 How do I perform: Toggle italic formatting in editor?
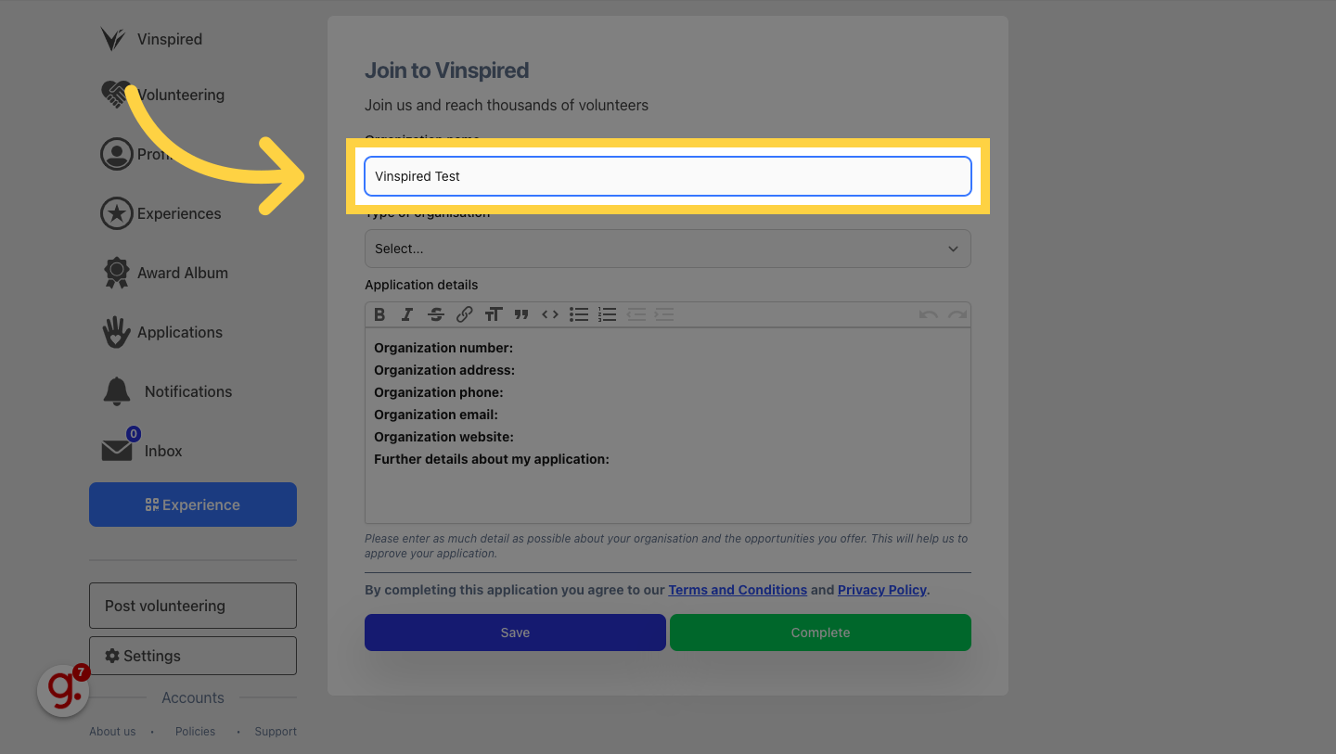[x=407, y=314]
